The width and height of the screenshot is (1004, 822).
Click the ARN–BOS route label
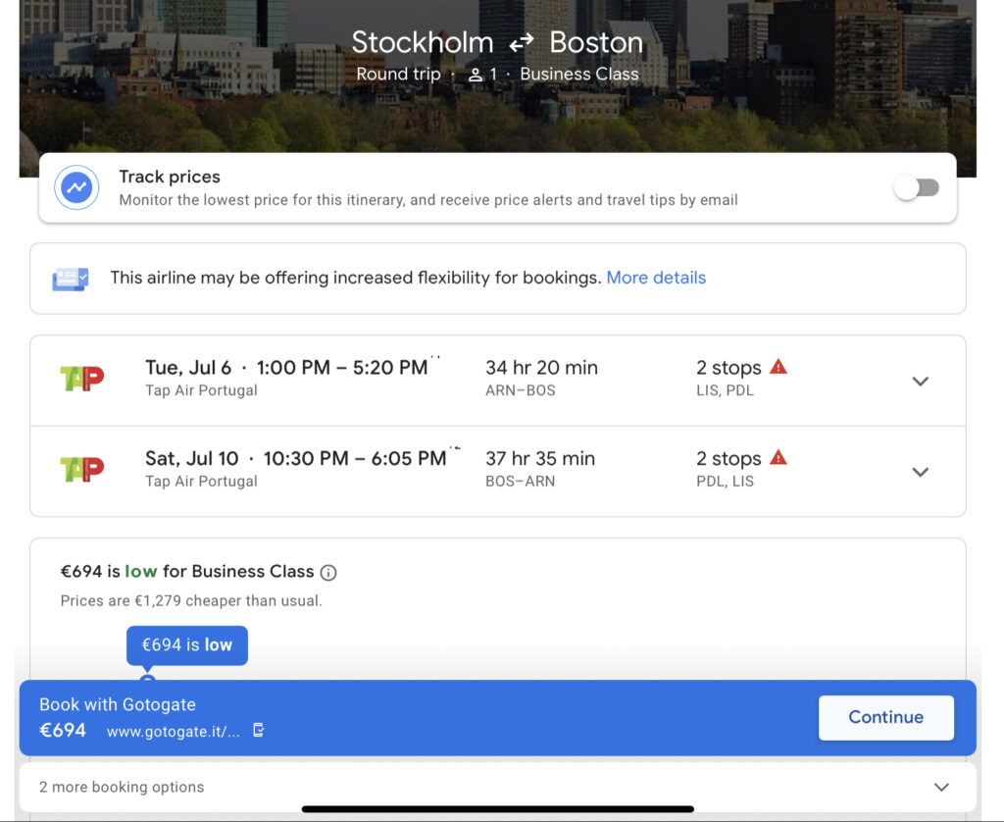[520, 390]
